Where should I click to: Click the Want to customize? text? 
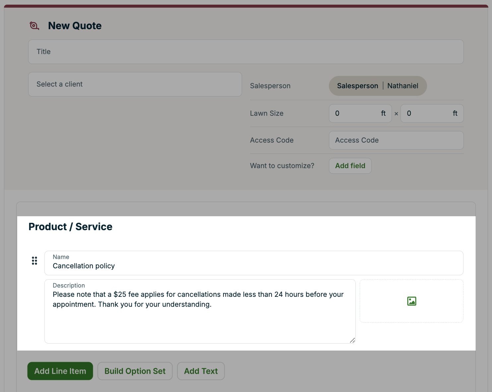(282, 166)
